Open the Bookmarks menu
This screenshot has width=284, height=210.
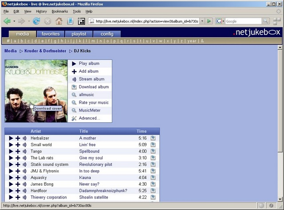(60, 12)
